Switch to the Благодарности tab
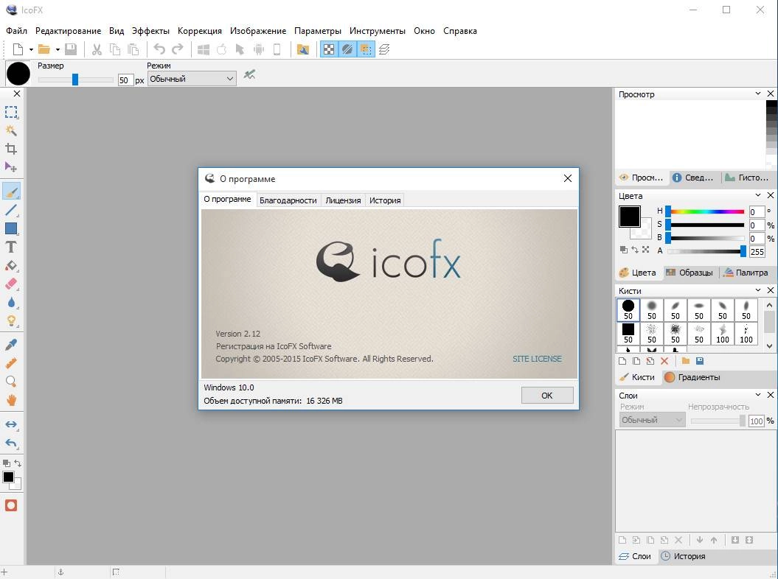 coord(288,200)
